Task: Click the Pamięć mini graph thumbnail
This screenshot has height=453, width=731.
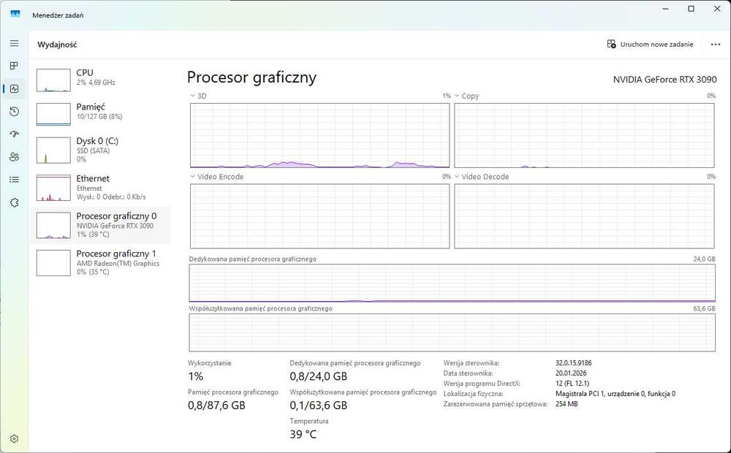Action: pos(53,114)
